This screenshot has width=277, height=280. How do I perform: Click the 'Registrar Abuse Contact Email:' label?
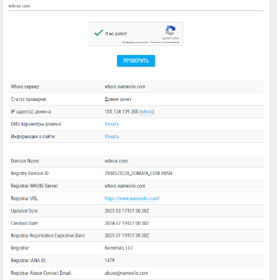(x=41, y=273)
